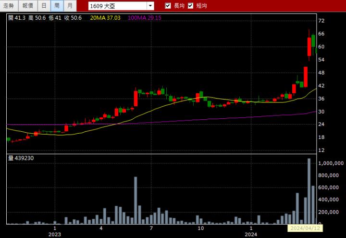This screenshot has width=346, height=238.
Task: Click the 1609 大亞 stock input field
Action: click(117, 6)
